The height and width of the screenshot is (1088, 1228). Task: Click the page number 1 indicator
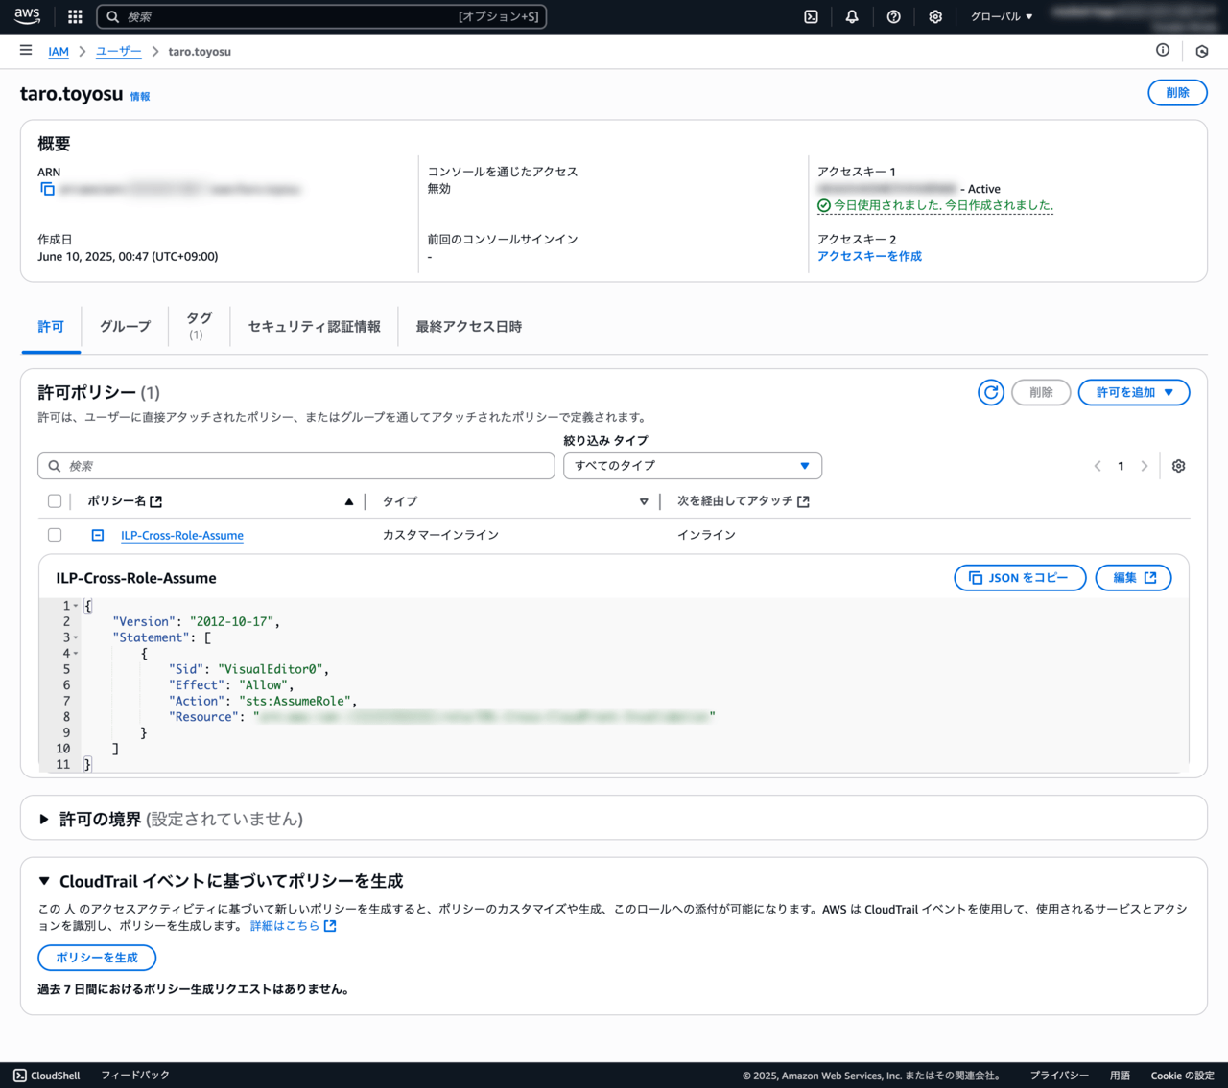pos(1121,466)
